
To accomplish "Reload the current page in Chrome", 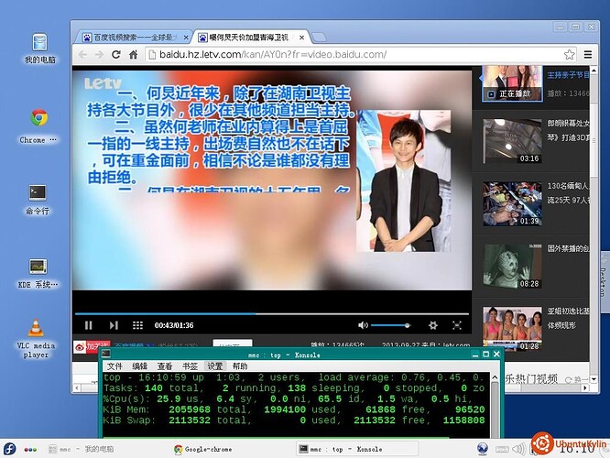I will point(116,55).
